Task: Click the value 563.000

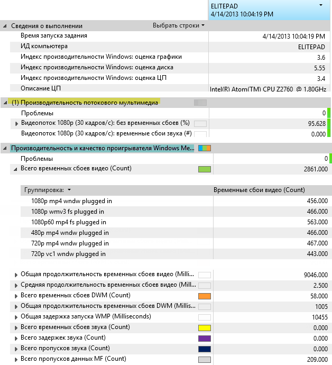Action: tap(317, 222)
